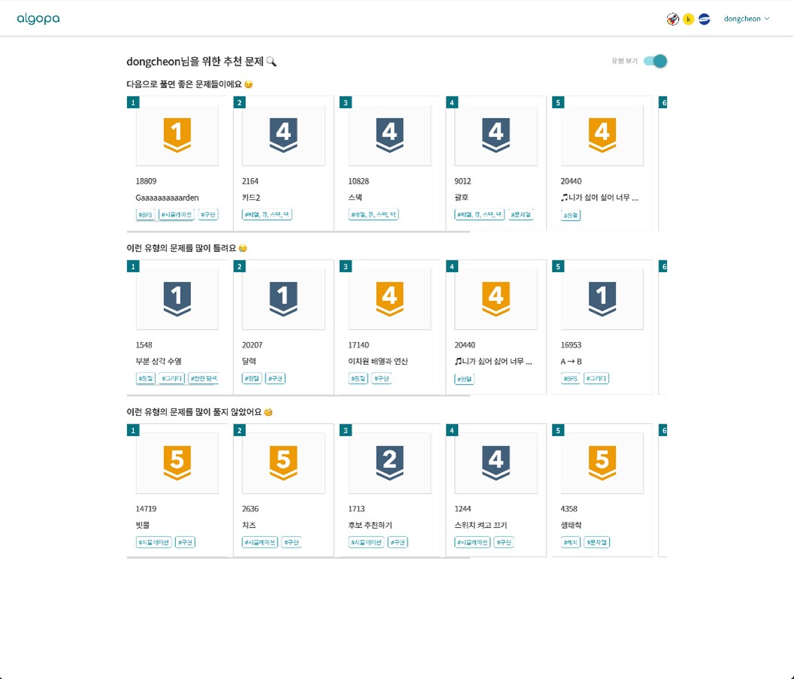Viewport: 794px width, 679px height.
Task: Click the rocket avatar icon in header
Action: click(x=673, y=19)
